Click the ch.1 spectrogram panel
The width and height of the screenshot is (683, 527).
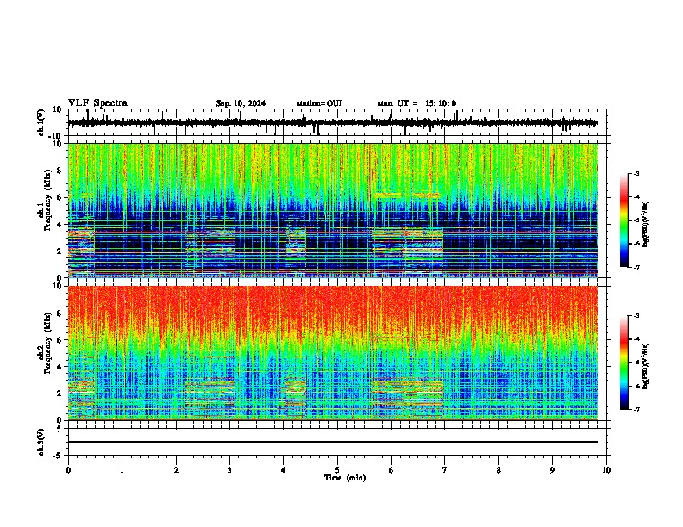point(333,210)
